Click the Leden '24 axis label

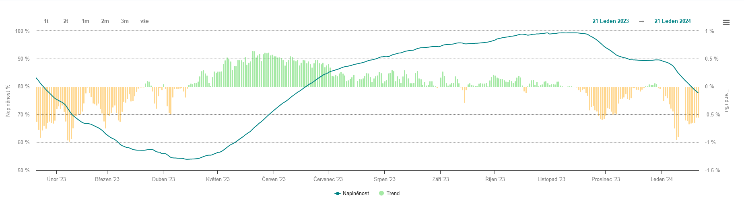click(x=662, y=179)
